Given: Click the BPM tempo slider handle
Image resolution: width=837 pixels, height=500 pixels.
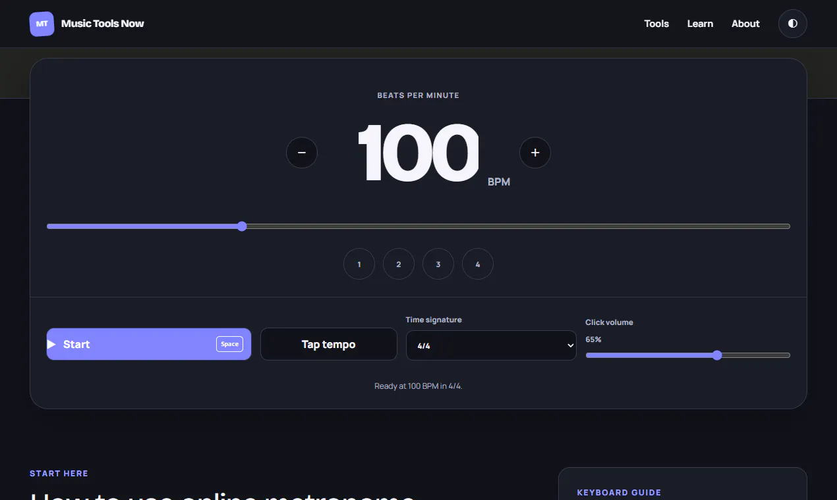Looking at the screenshot, I should click(x=242, y=226).
